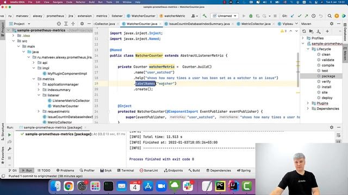Open Project panel gear options
The image size is (348, 195).
tap(82, 24)
